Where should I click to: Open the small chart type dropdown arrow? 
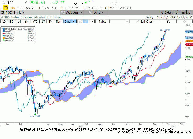pyautogui.click(x=92, y=22)
